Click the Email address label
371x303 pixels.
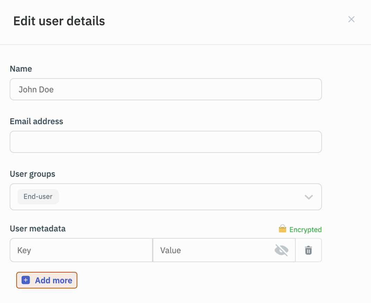(x=36, y=121)
